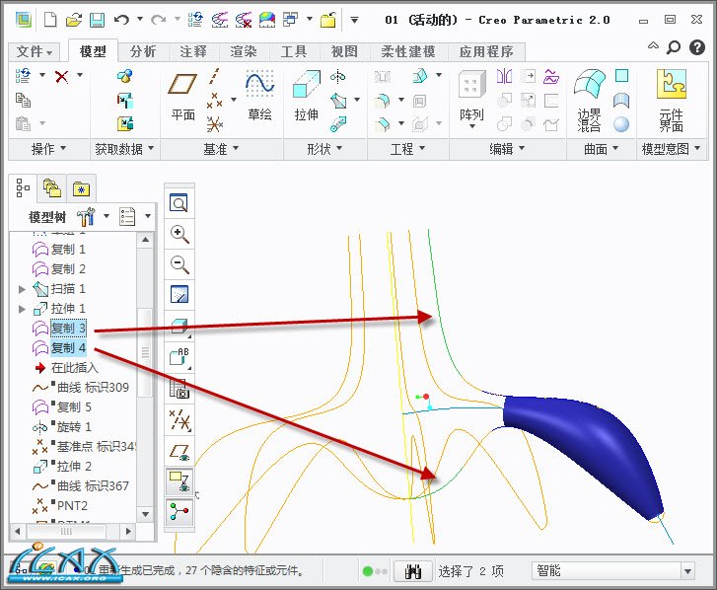Screen dimensions: 717x590
Task: Launch the Boundary Blend (边界混合) tool
Action: click(589, 101)
